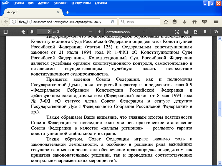This screenshot has height=166, width=222.
Task: Open the Автоматически zoom dropdown
Action: 126,32
